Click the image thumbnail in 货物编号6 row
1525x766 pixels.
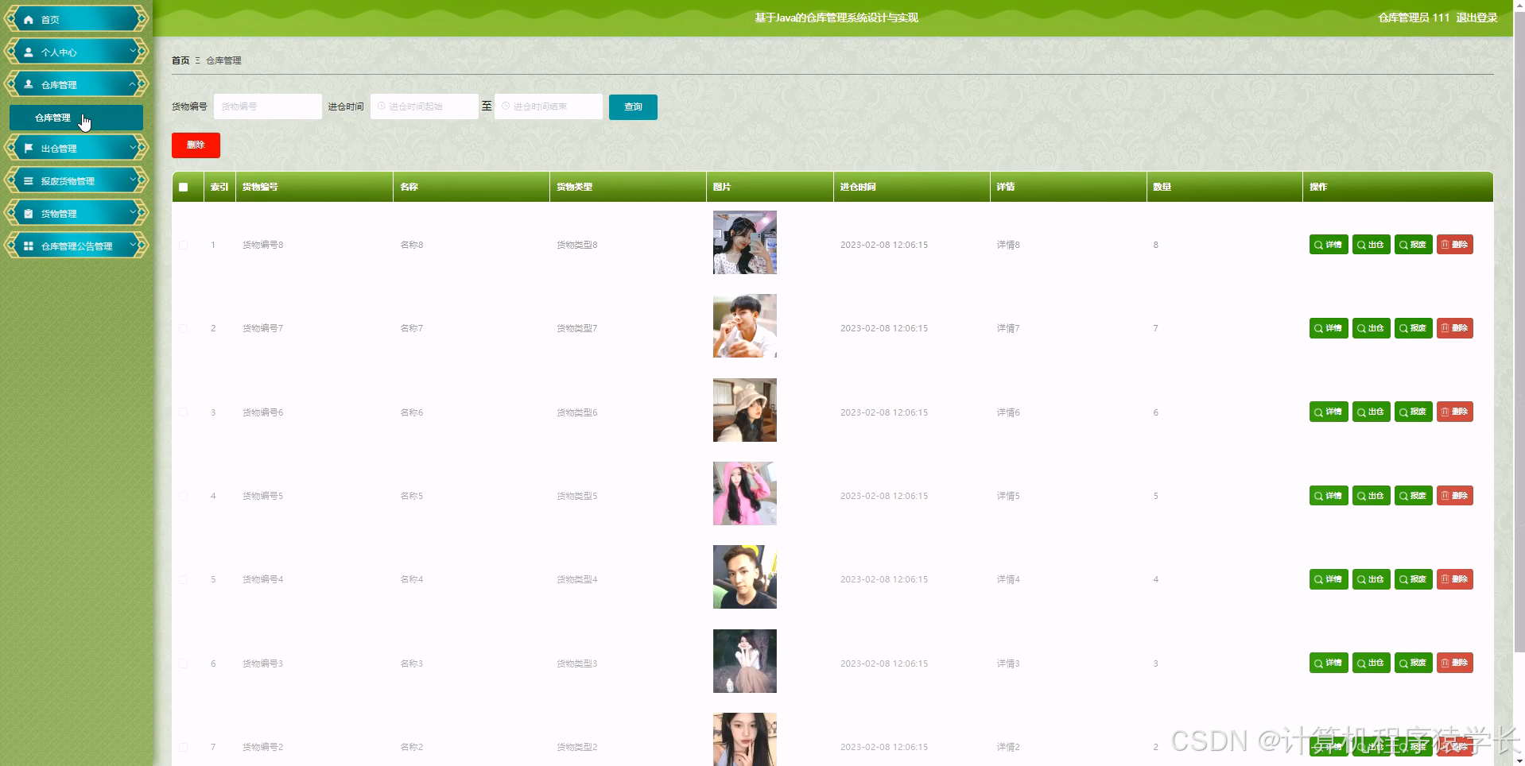click(745, 410)
